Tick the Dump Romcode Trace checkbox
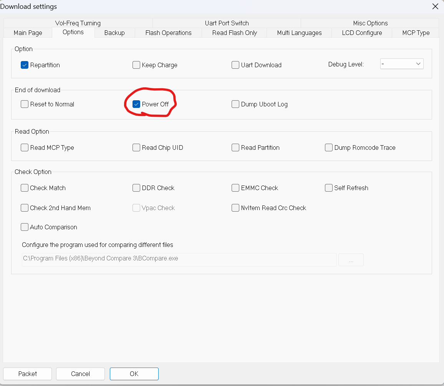The height and width of the screenshot is (386, 444). [x=329, y=147]
